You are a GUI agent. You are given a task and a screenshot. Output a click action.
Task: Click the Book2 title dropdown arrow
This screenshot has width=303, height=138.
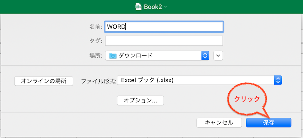tap(166, 7)
